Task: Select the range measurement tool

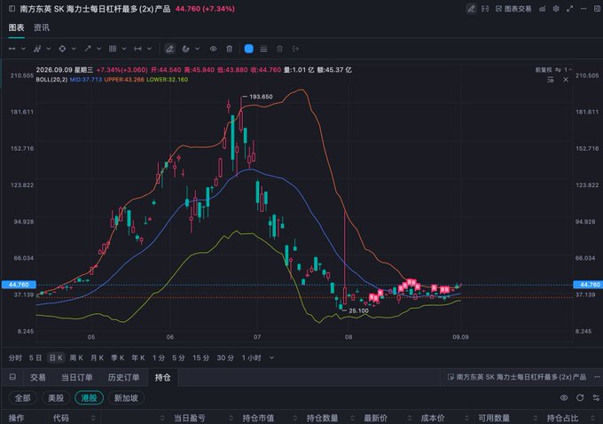Action: coord(137,49)
